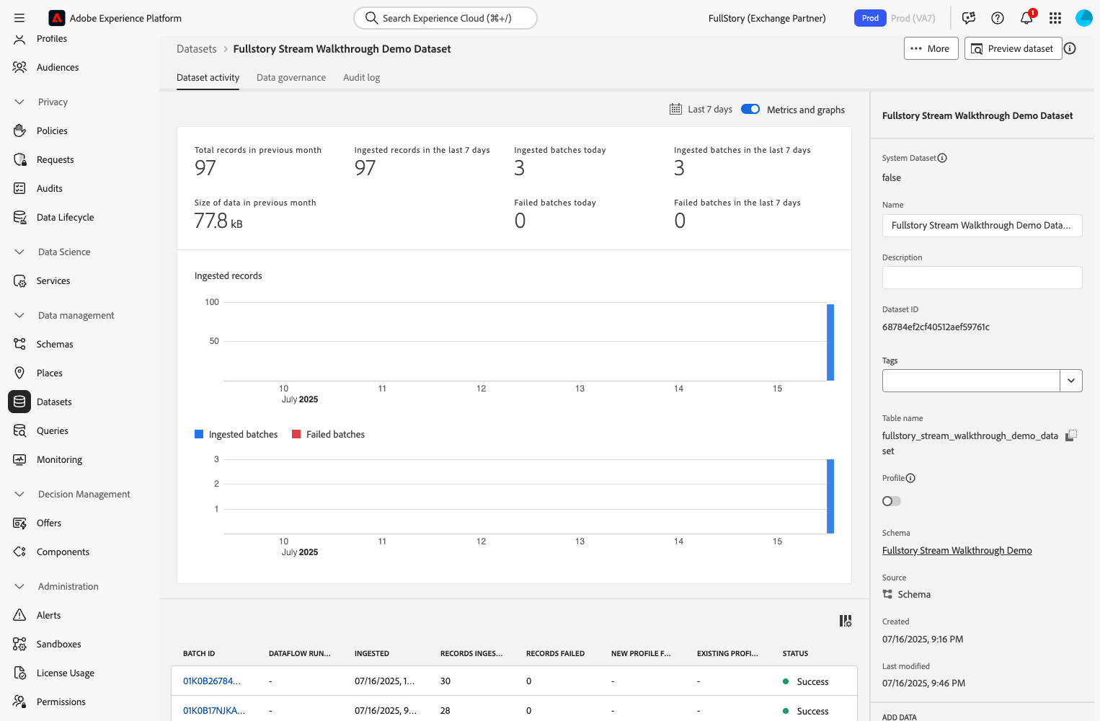This screenshot has width=1100, height=721.
Task: Collapse the Privacy sidebar section
Action: [x=19, y=102]
